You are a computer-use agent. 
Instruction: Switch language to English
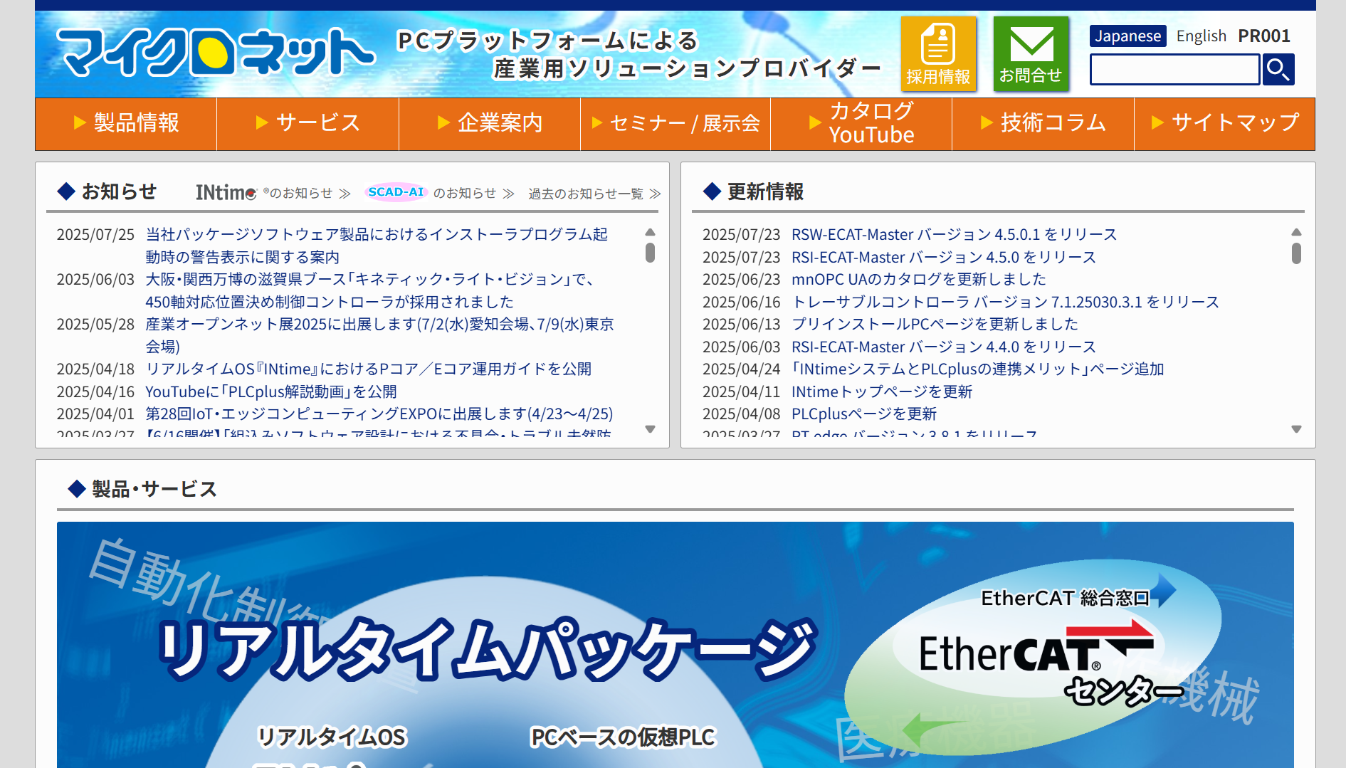1201,36
